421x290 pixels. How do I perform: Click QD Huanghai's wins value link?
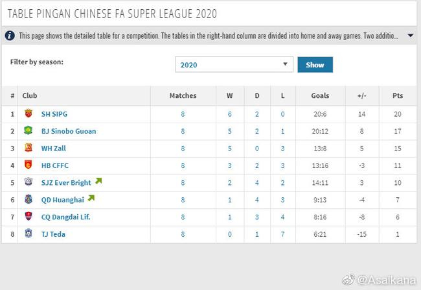[229, 200]
